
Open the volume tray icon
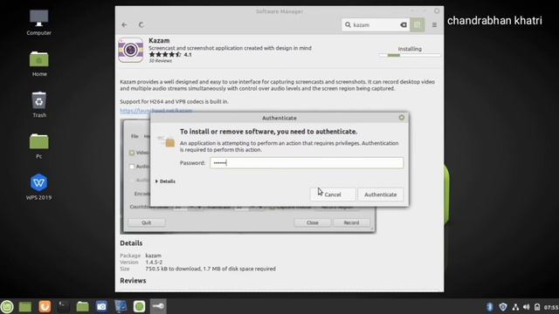[526, 307]
